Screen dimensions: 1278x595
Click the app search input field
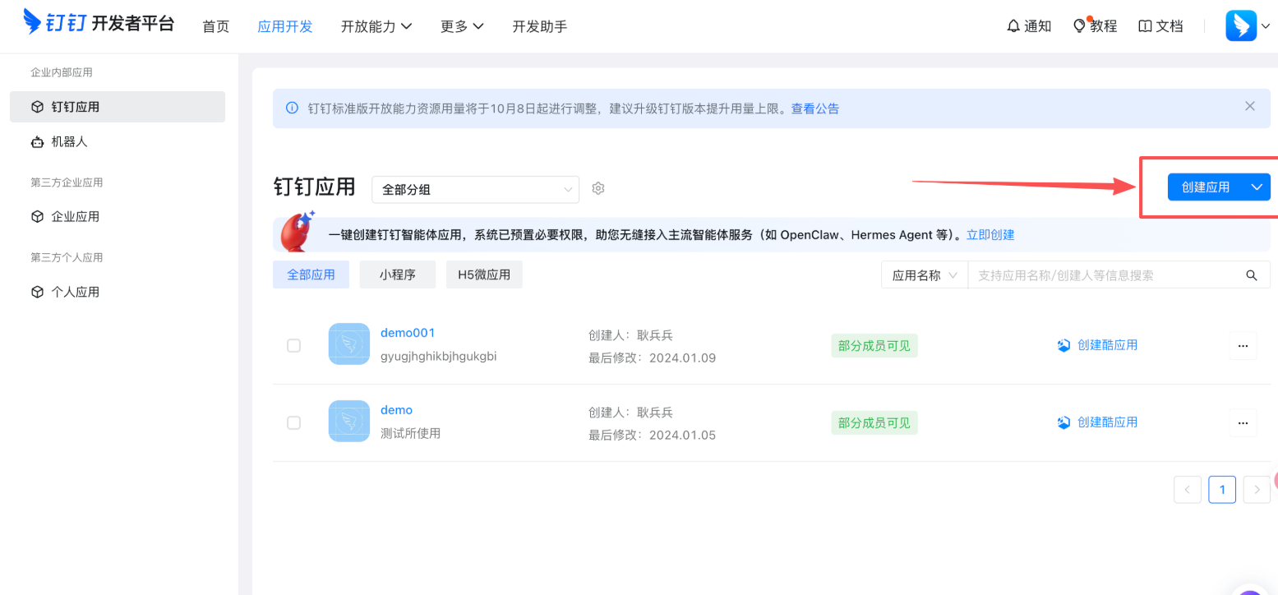coord(1105,275)
